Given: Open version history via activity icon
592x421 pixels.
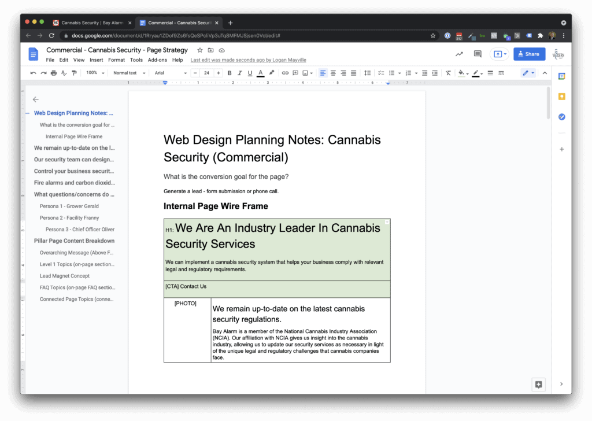Looking at the screenshot, I should pos(460,53).
